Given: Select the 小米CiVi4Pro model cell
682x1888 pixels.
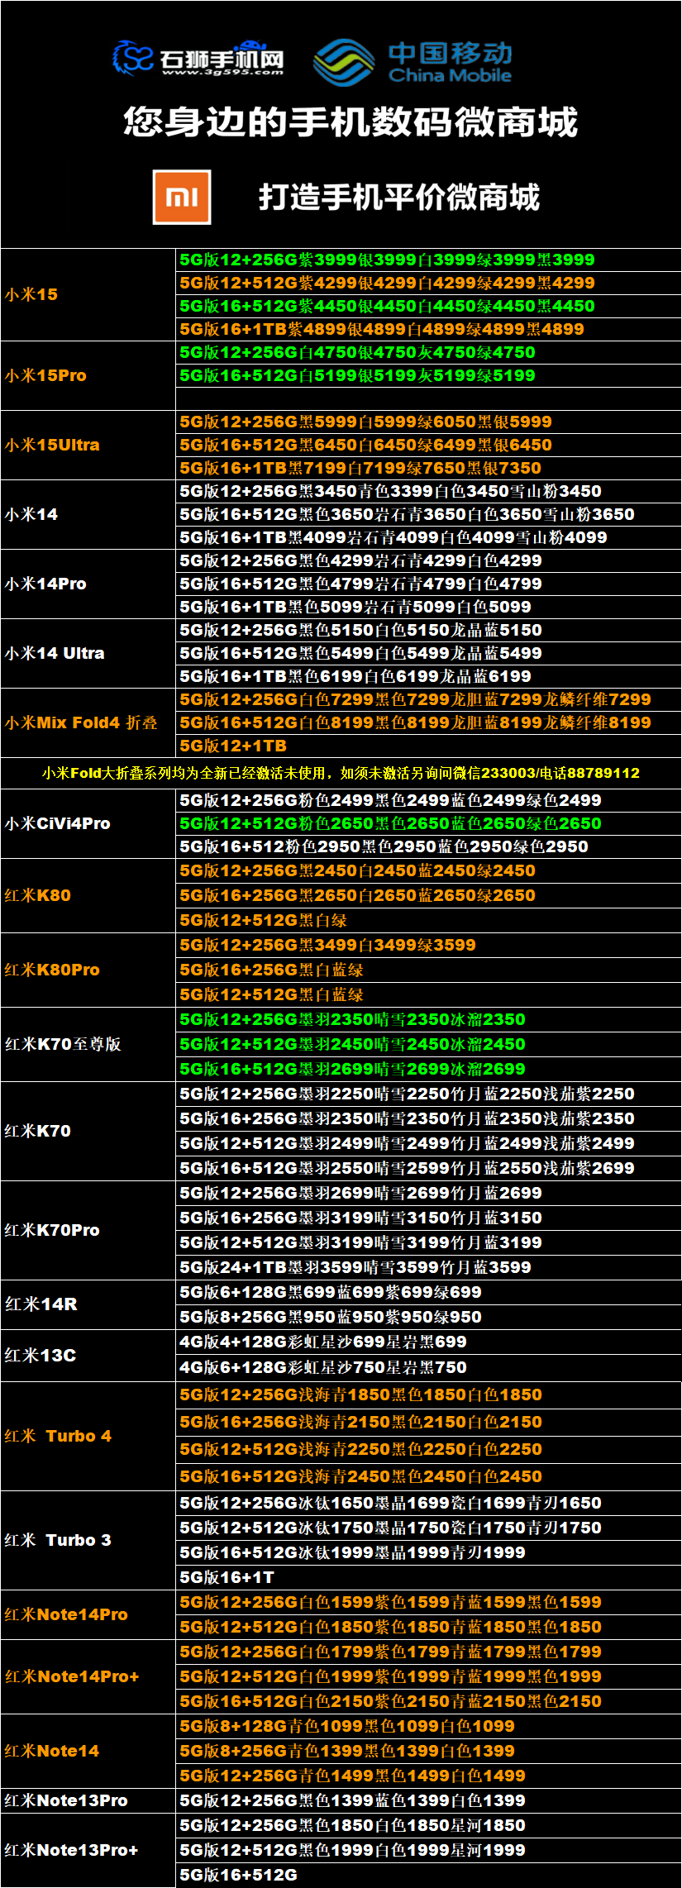Looking at the screenshot, I should (88, 823).
